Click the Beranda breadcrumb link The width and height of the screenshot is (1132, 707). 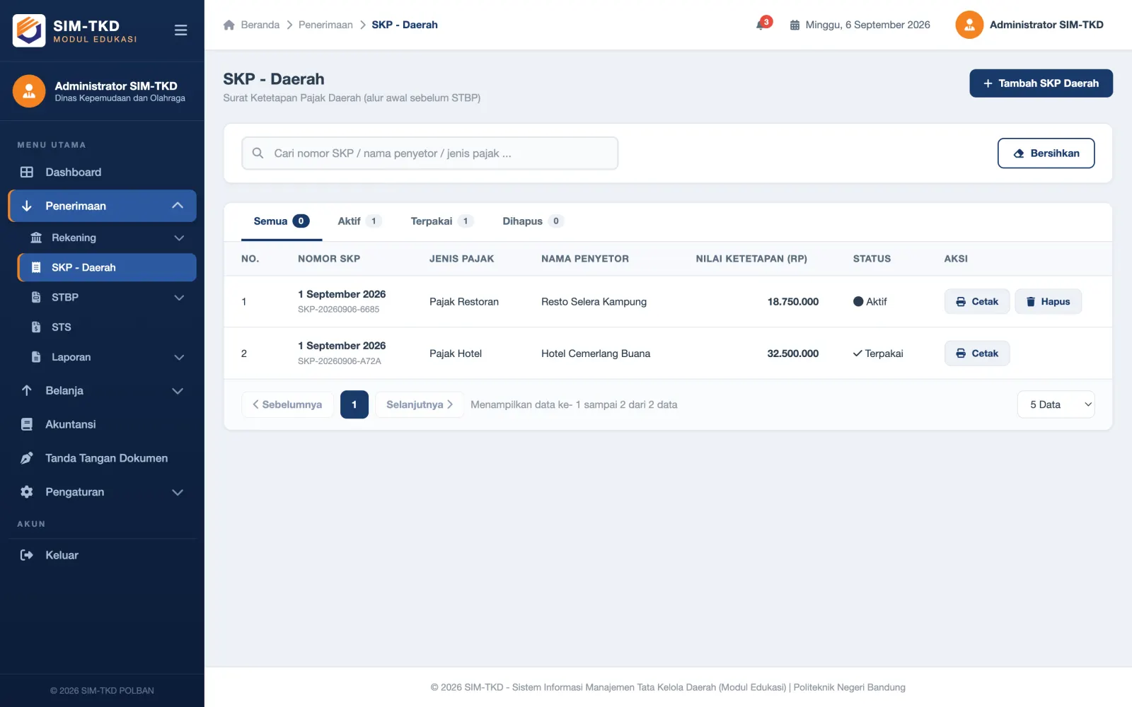(x=260, y=25)
